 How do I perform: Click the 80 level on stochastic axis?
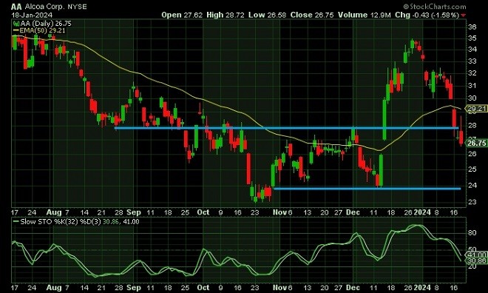(472, 233)
